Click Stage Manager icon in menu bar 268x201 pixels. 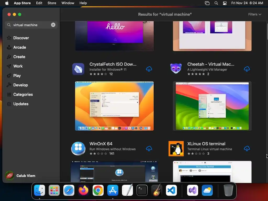(207, 3)
